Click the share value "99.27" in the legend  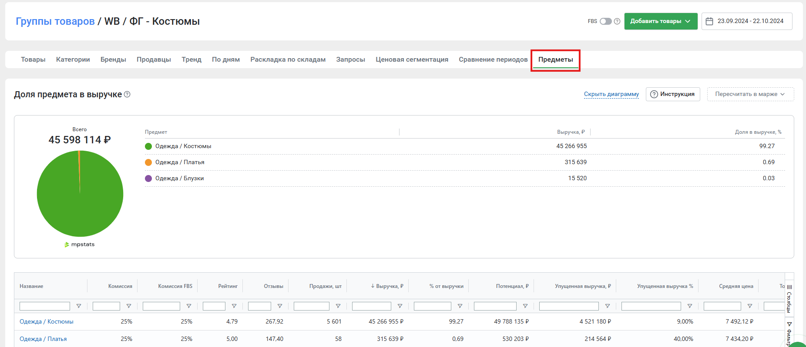767,146
